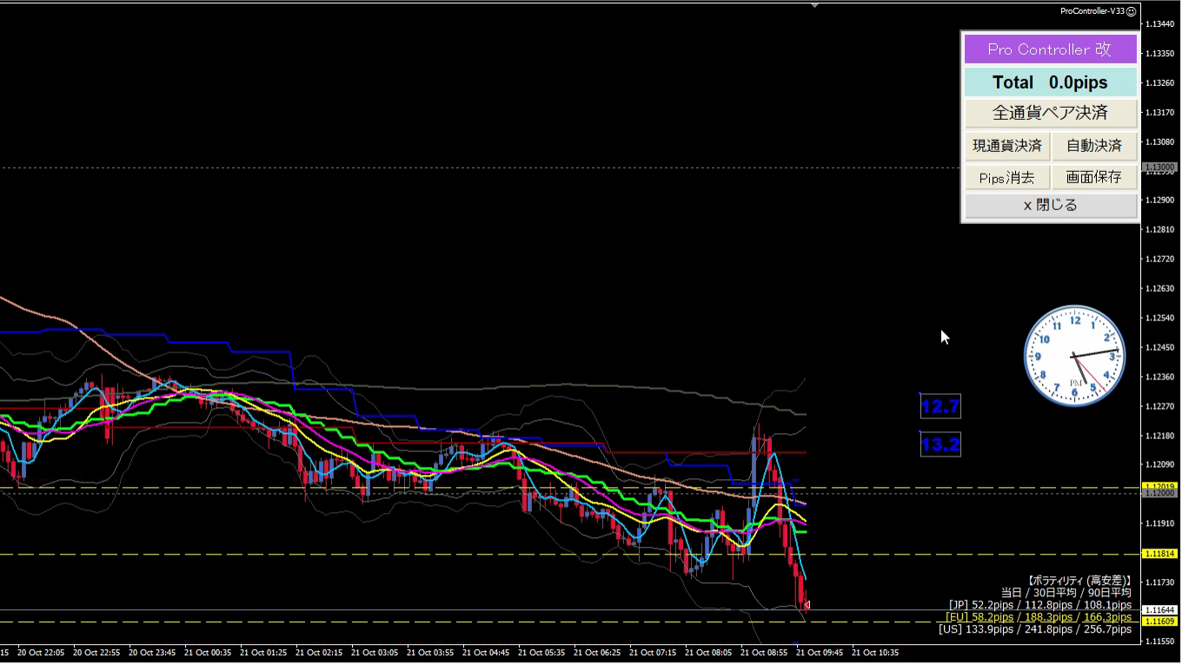Click the 21 Oct 04:45 time axis label
Viewport: 1182px width, 664px height.
point(486,652)
